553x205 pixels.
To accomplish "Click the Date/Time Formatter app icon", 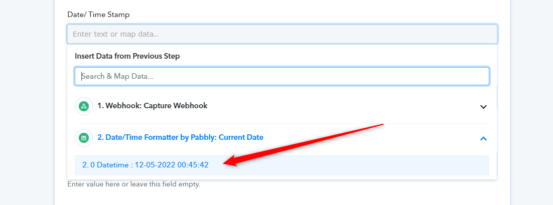I will pyautogui.click(x=84, y=138).
